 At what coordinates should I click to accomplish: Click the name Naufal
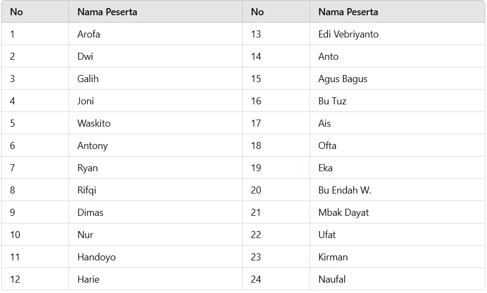click(332, 279)
